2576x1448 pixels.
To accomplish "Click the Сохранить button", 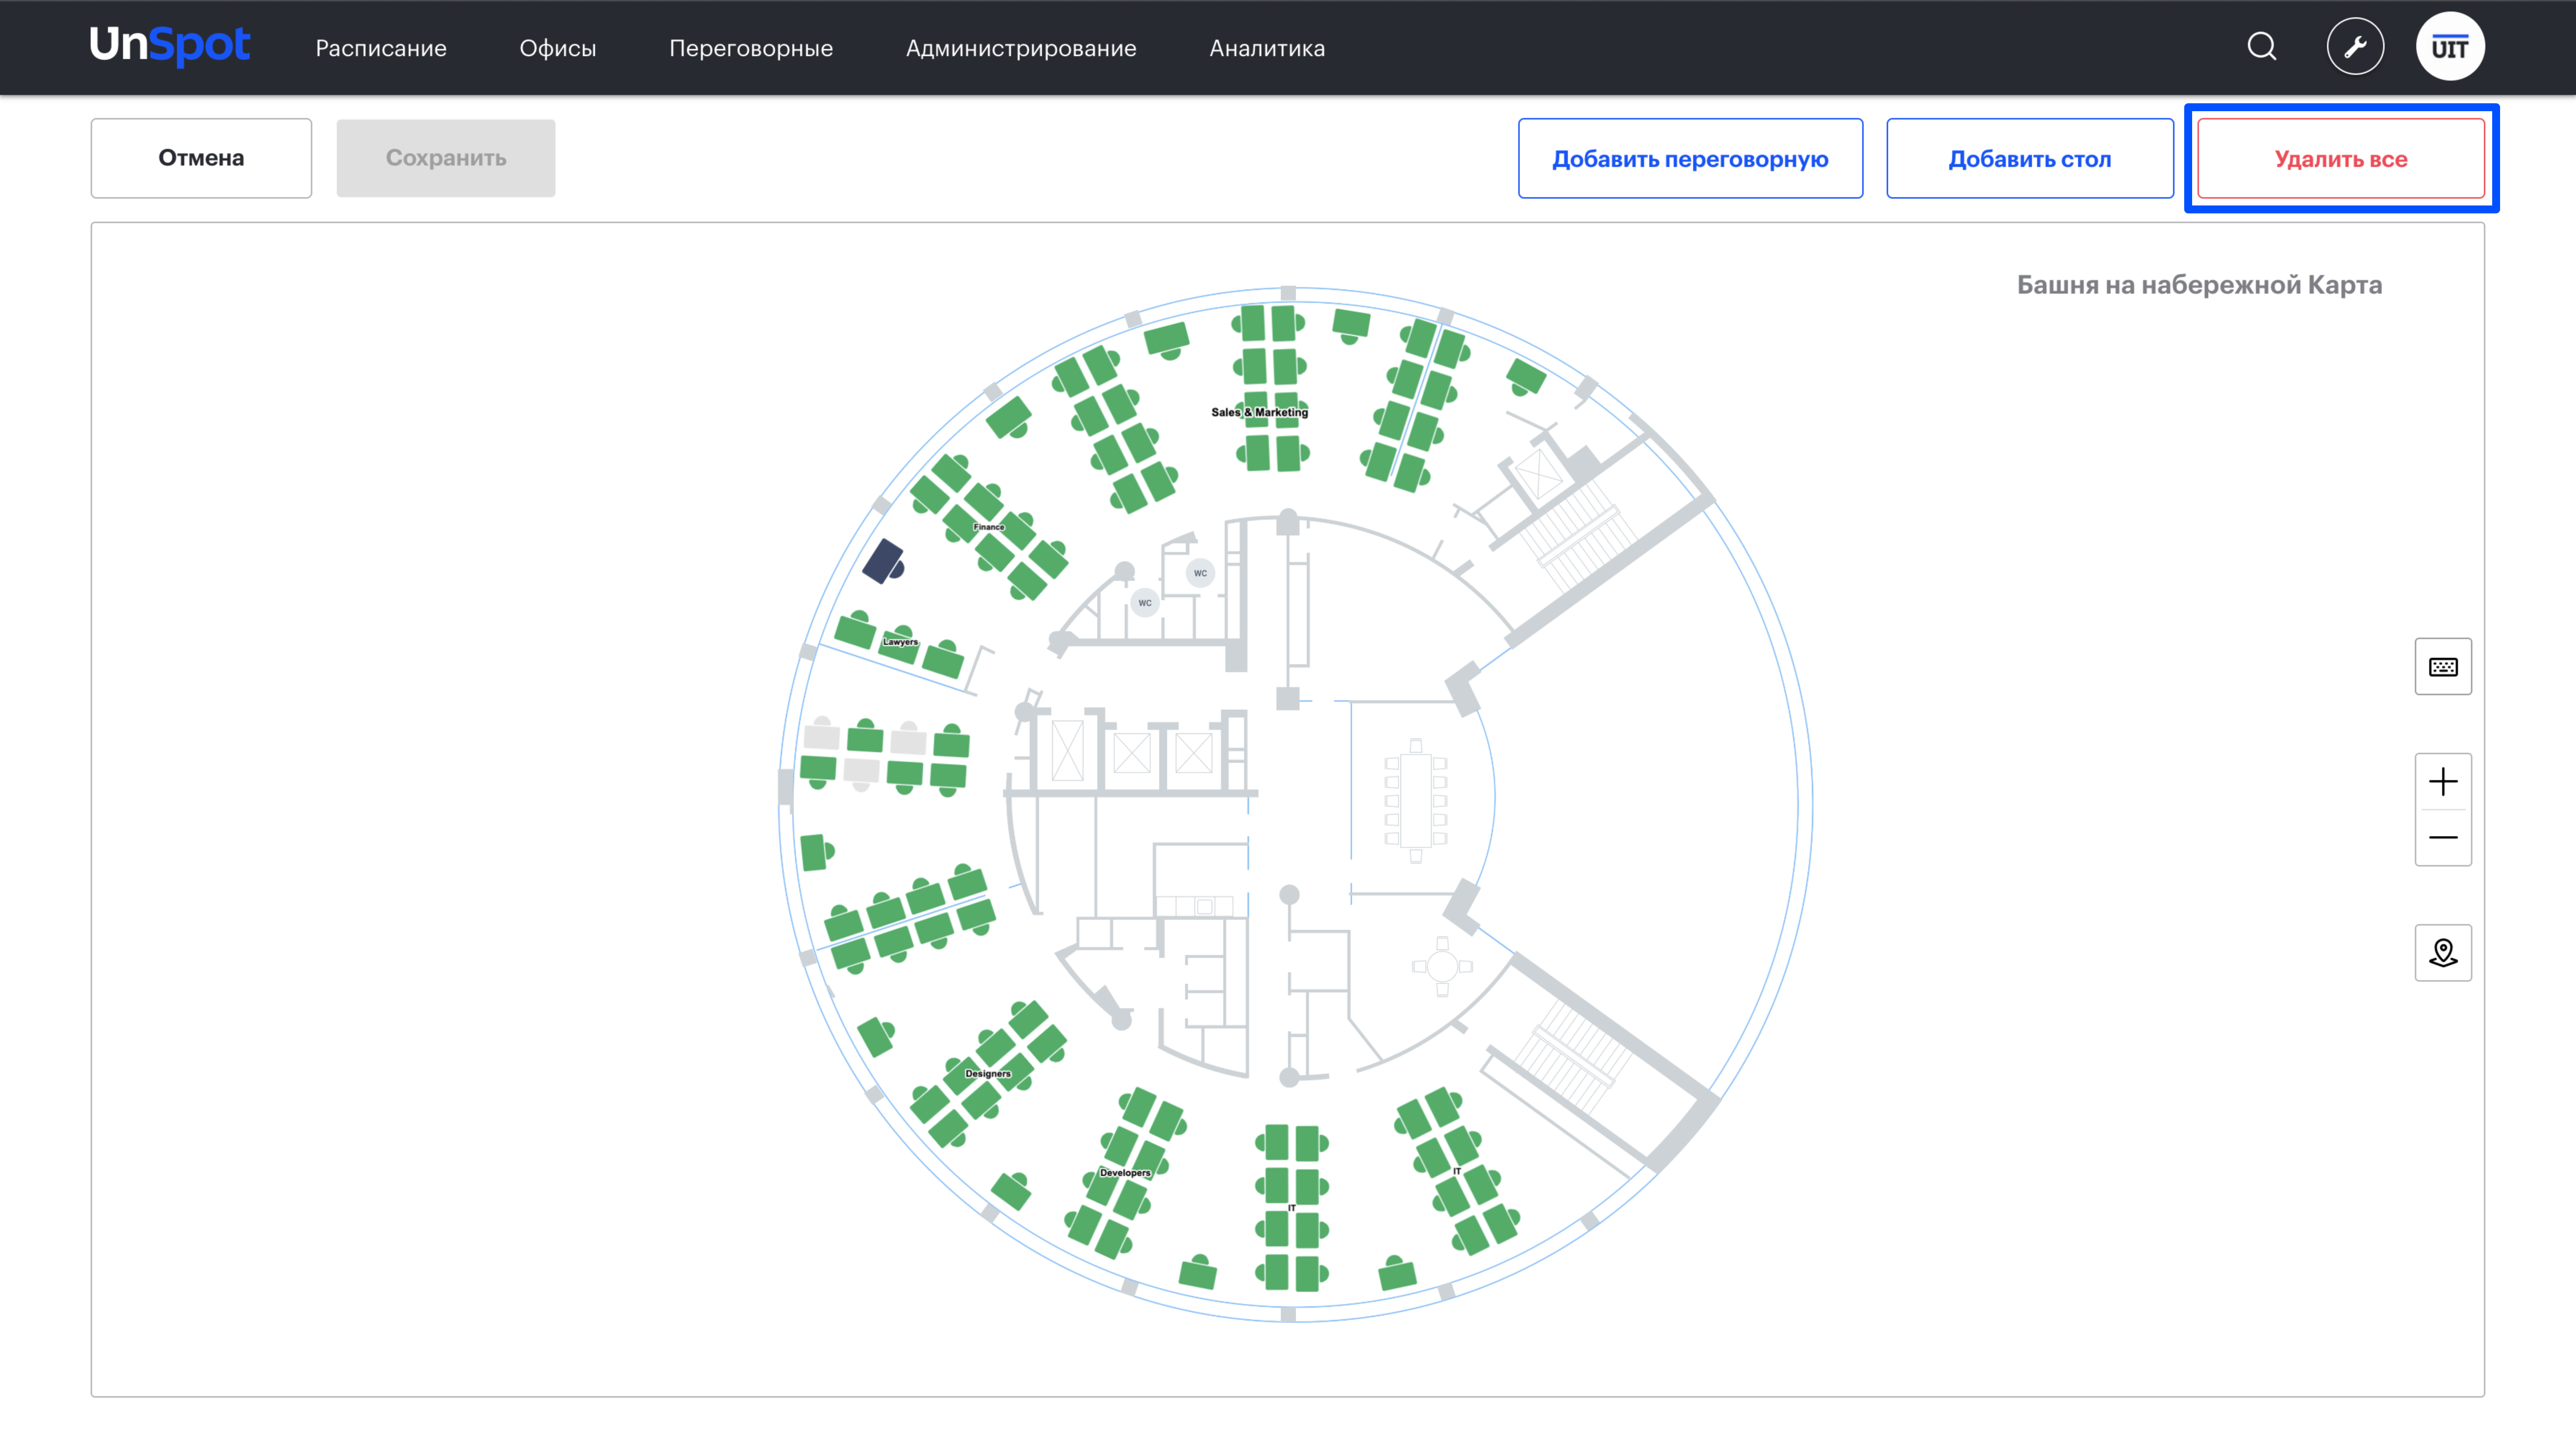I will point(446,158).
